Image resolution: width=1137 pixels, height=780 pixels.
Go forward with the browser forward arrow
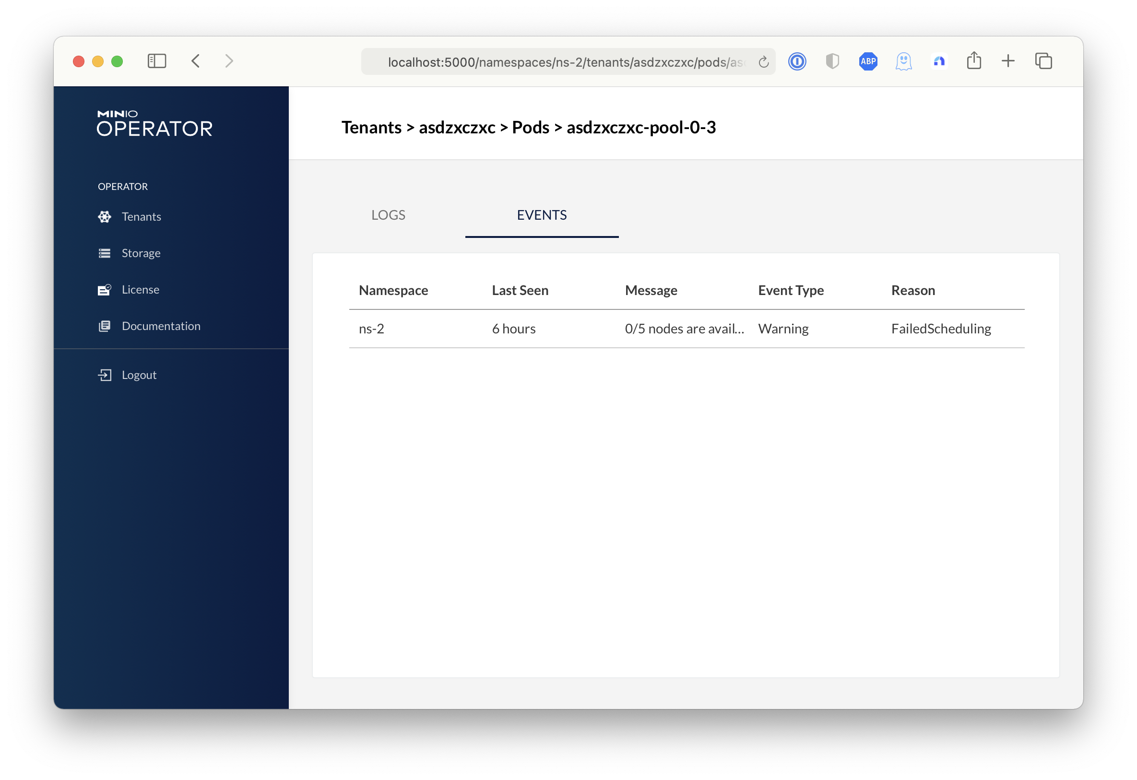(229, 61)
